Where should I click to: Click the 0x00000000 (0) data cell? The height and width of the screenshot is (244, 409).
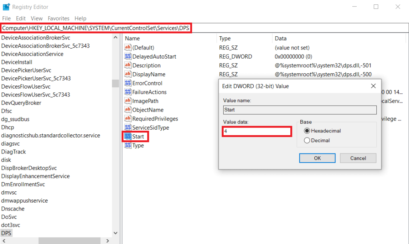point(294,57)
